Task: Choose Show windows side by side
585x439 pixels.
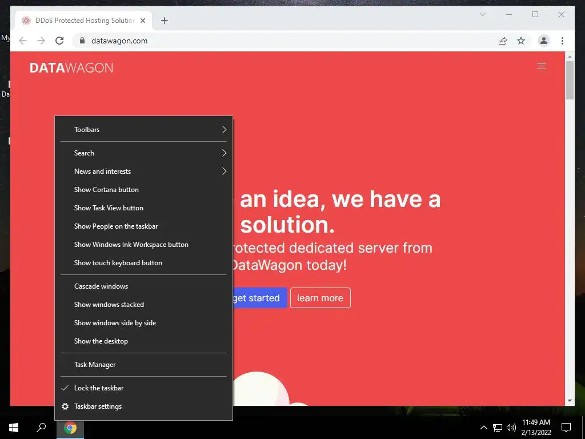Action: 143,323
